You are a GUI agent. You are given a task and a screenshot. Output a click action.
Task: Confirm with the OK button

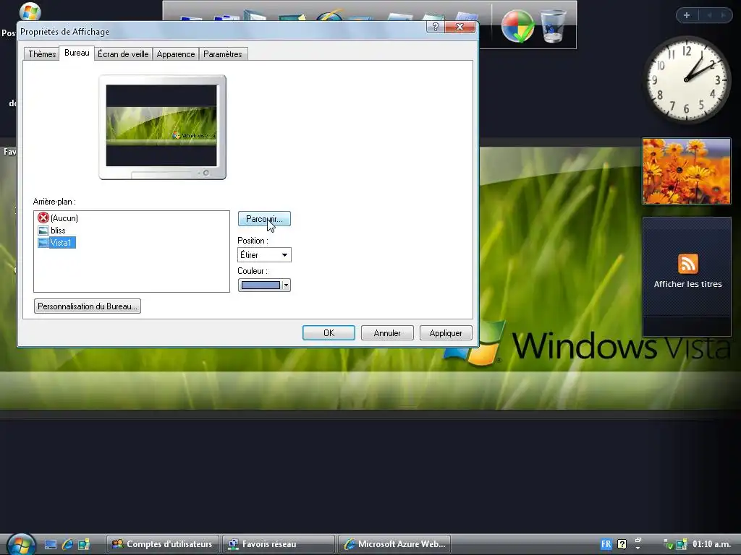pos(329,332)
